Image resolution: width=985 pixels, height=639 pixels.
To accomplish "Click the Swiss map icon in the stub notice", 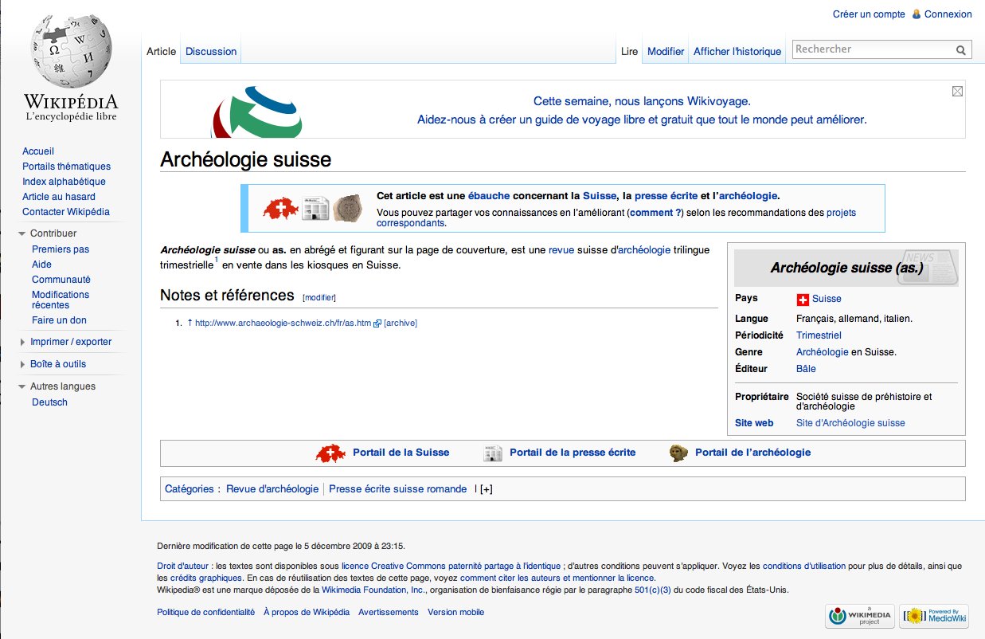I will (x=280, y=209).
